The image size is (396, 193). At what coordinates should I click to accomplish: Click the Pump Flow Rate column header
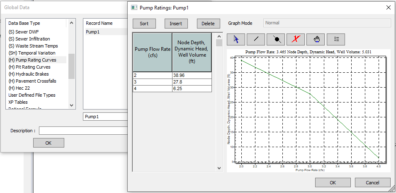[x=153, y=52]
